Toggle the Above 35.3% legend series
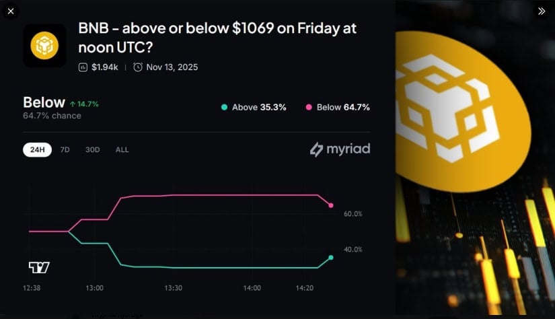555x319 pixels. coord(255,107)
